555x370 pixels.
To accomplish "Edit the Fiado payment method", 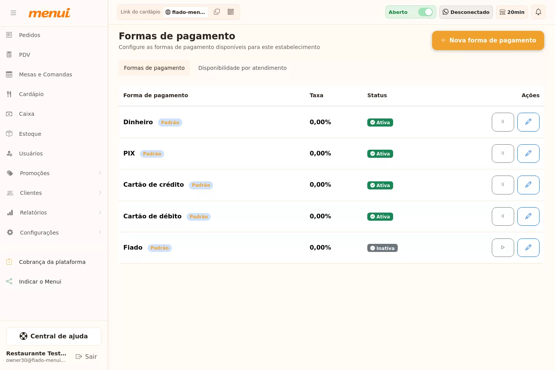I will pyautogui.click(x=528, y=248).
